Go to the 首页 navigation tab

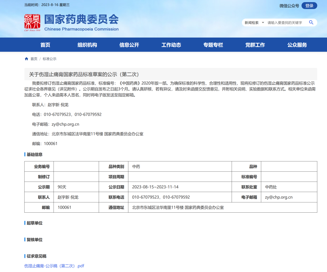[45, 45]
